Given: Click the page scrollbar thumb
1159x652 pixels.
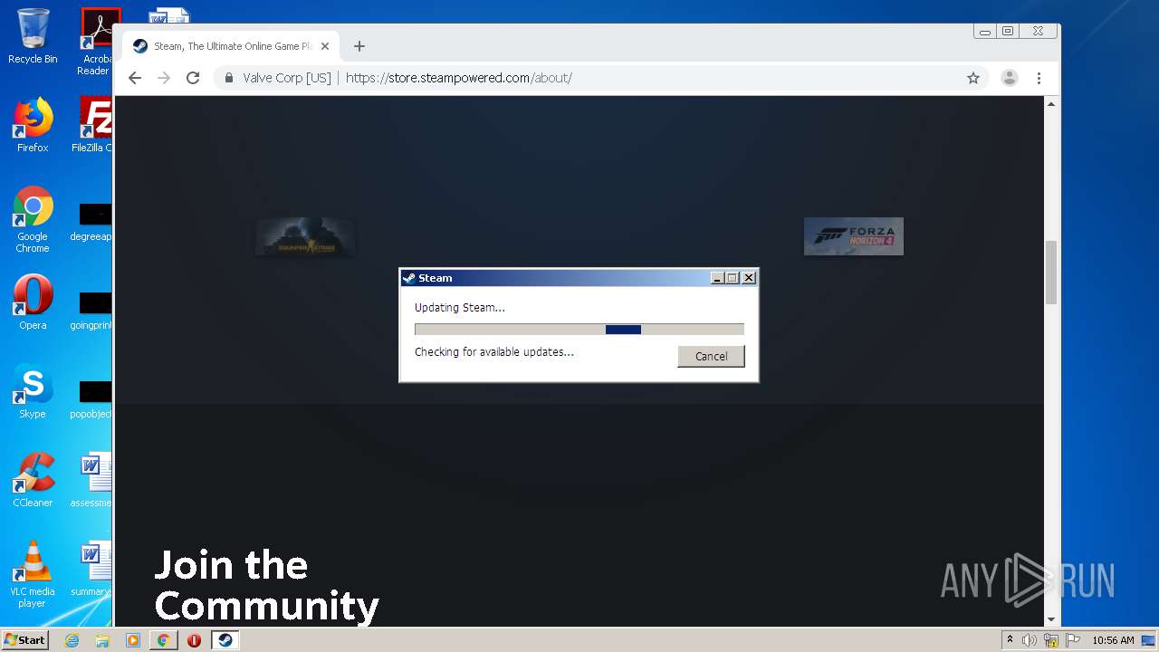Looking at the screenshot, I should click(x=1051, y=272).
